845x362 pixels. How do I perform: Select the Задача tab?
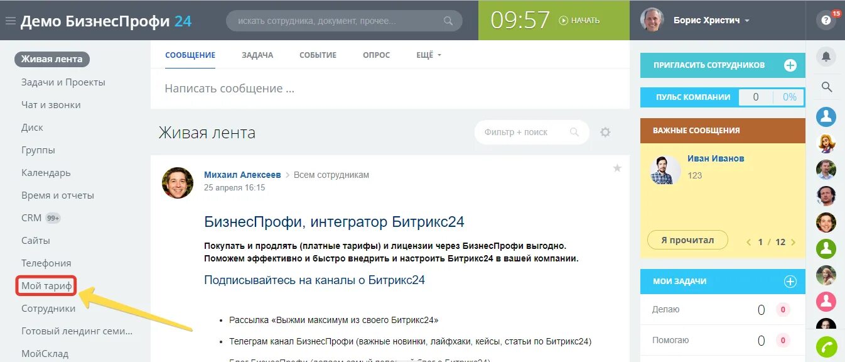[x=257, y=55]
